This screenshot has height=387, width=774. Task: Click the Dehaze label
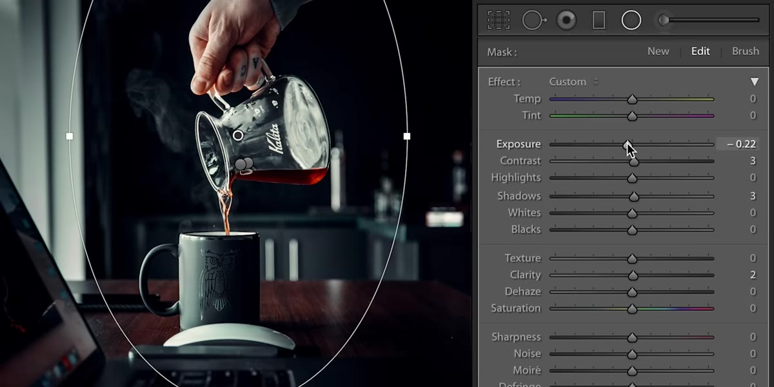tap(523, 292)
